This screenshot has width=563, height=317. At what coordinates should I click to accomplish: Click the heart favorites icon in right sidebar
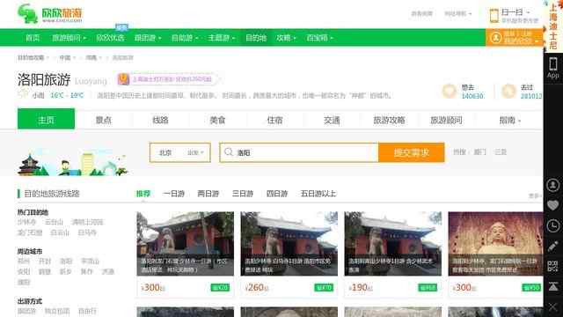(553, 205)
